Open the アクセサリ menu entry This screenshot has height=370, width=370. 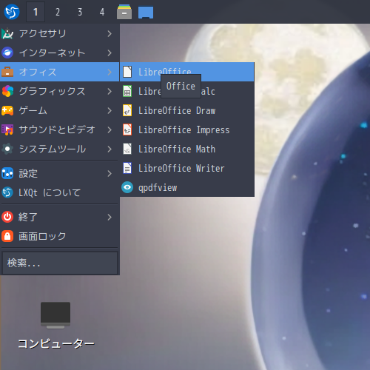pyautogui.click(x=60, y=33)
